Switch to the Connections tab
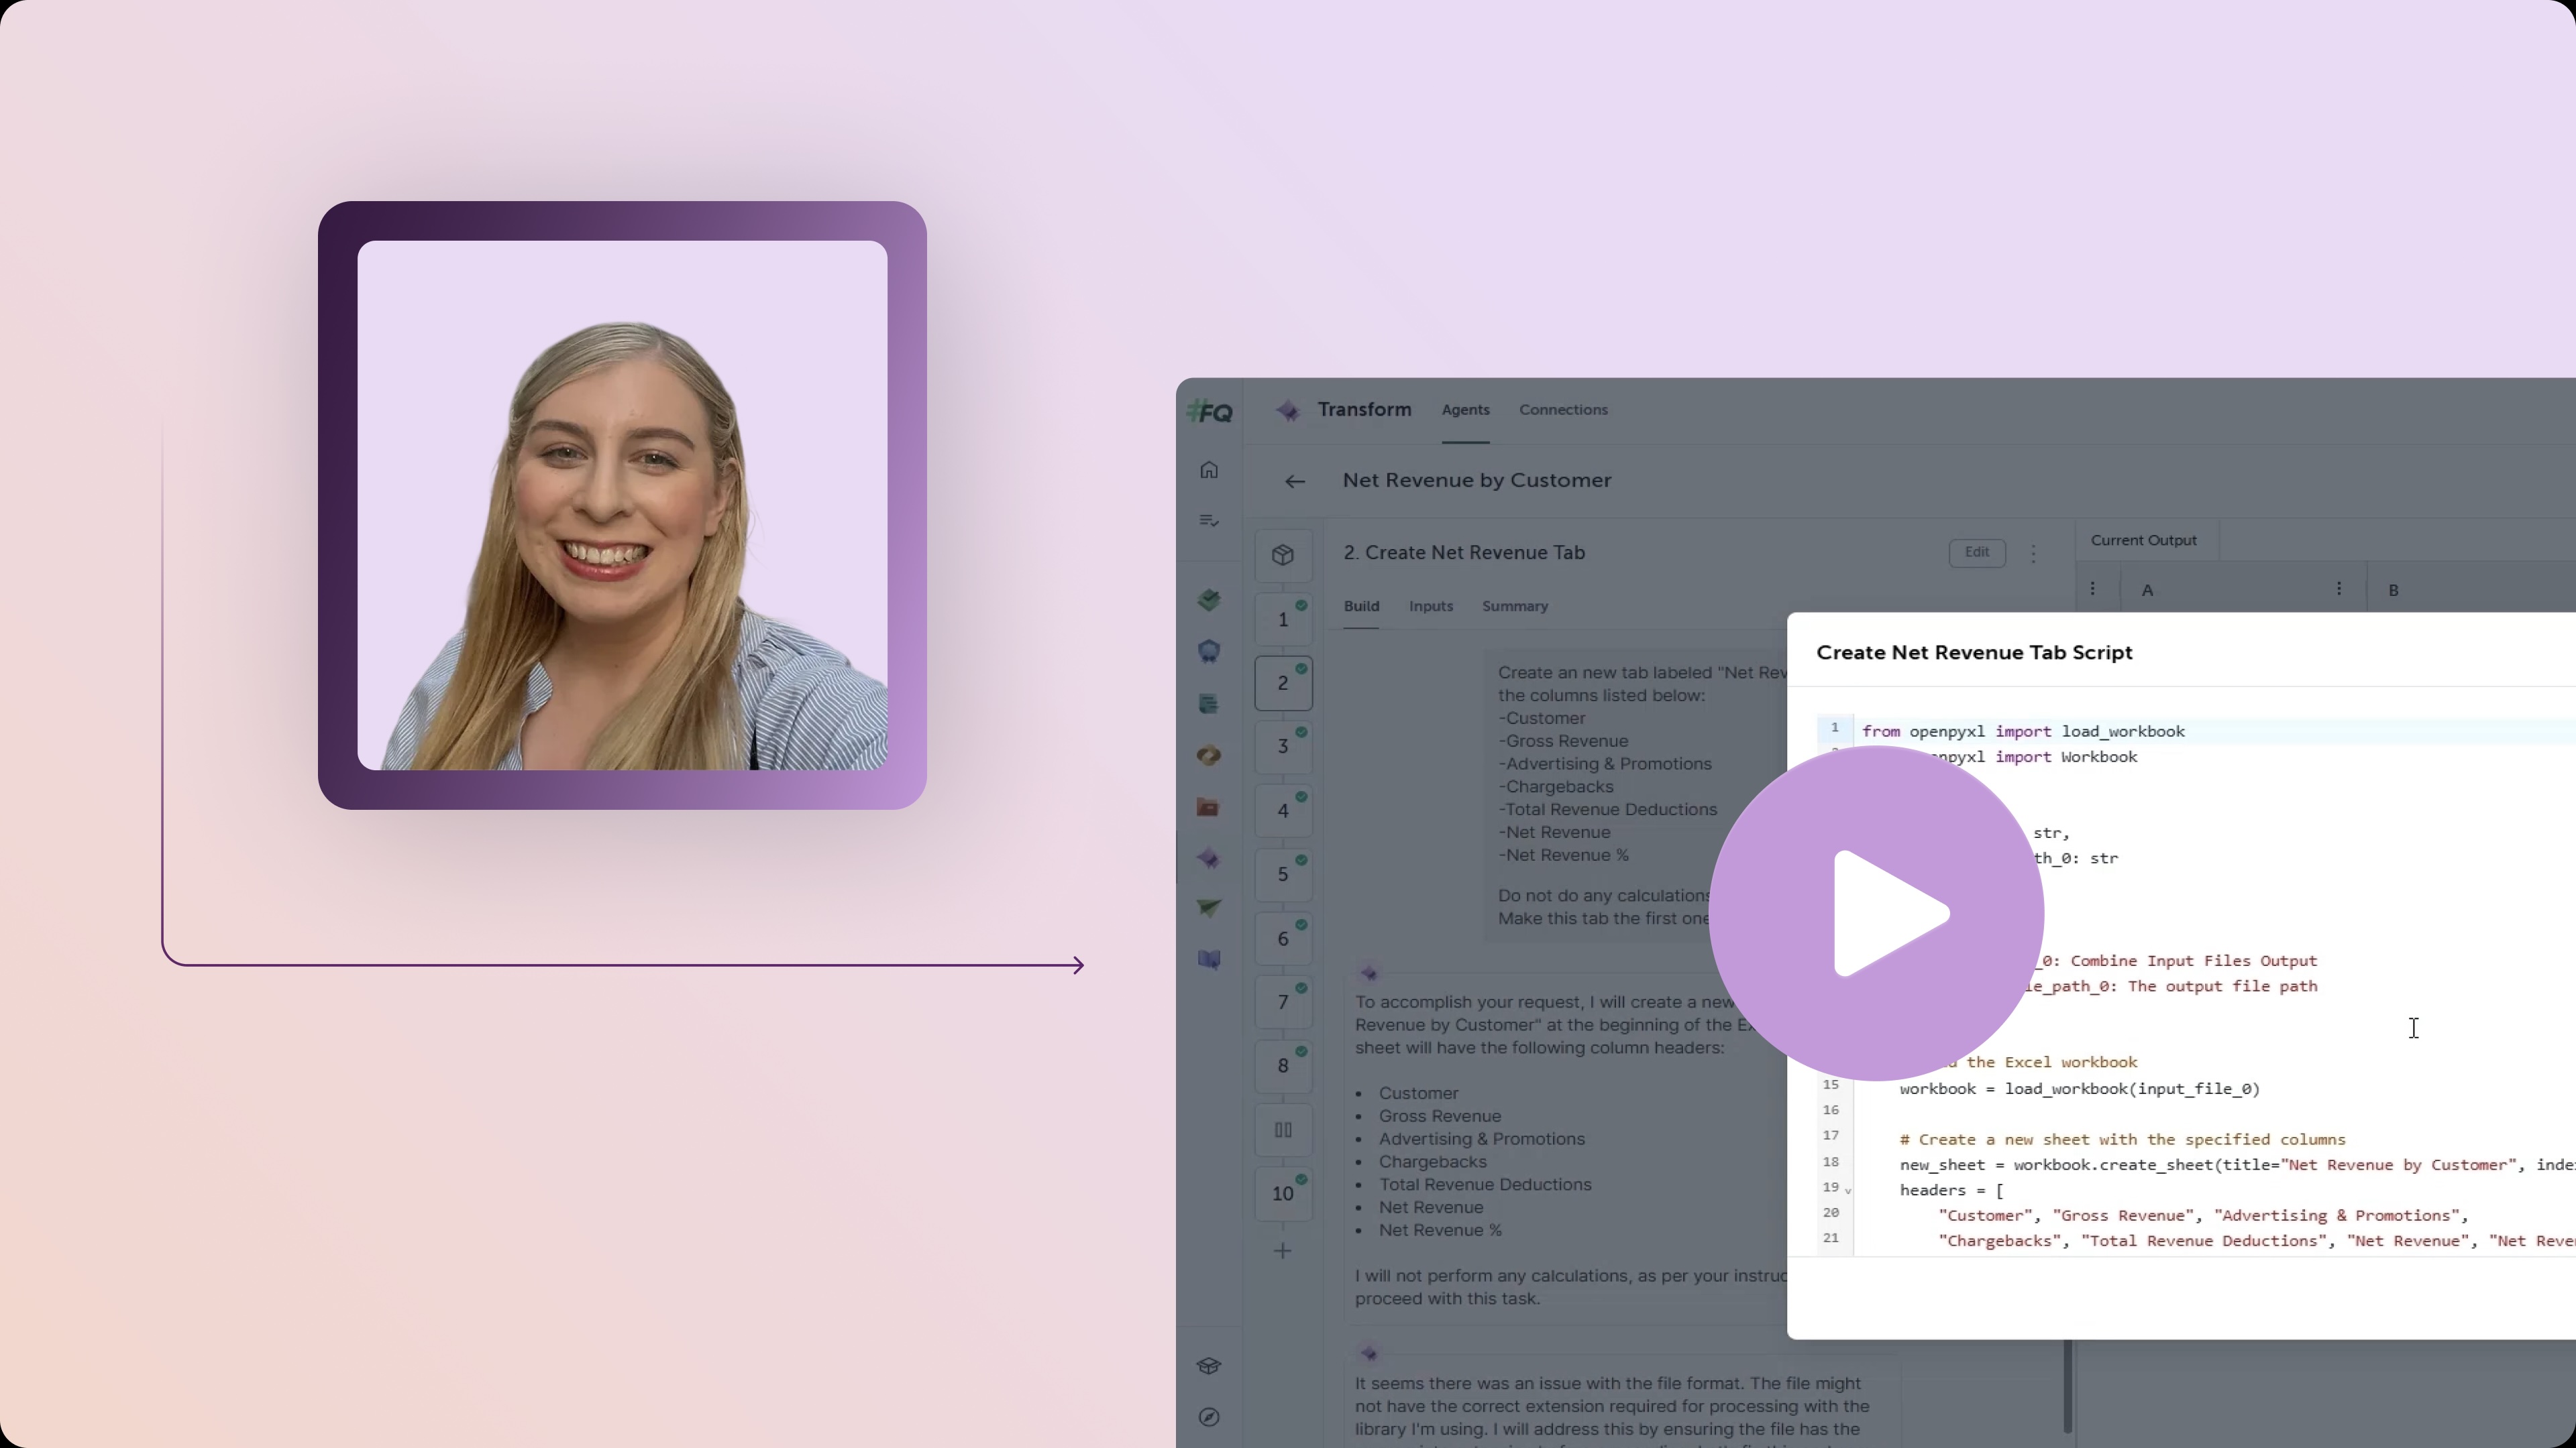2576x1448 pixels. [x=1563, y=410]
